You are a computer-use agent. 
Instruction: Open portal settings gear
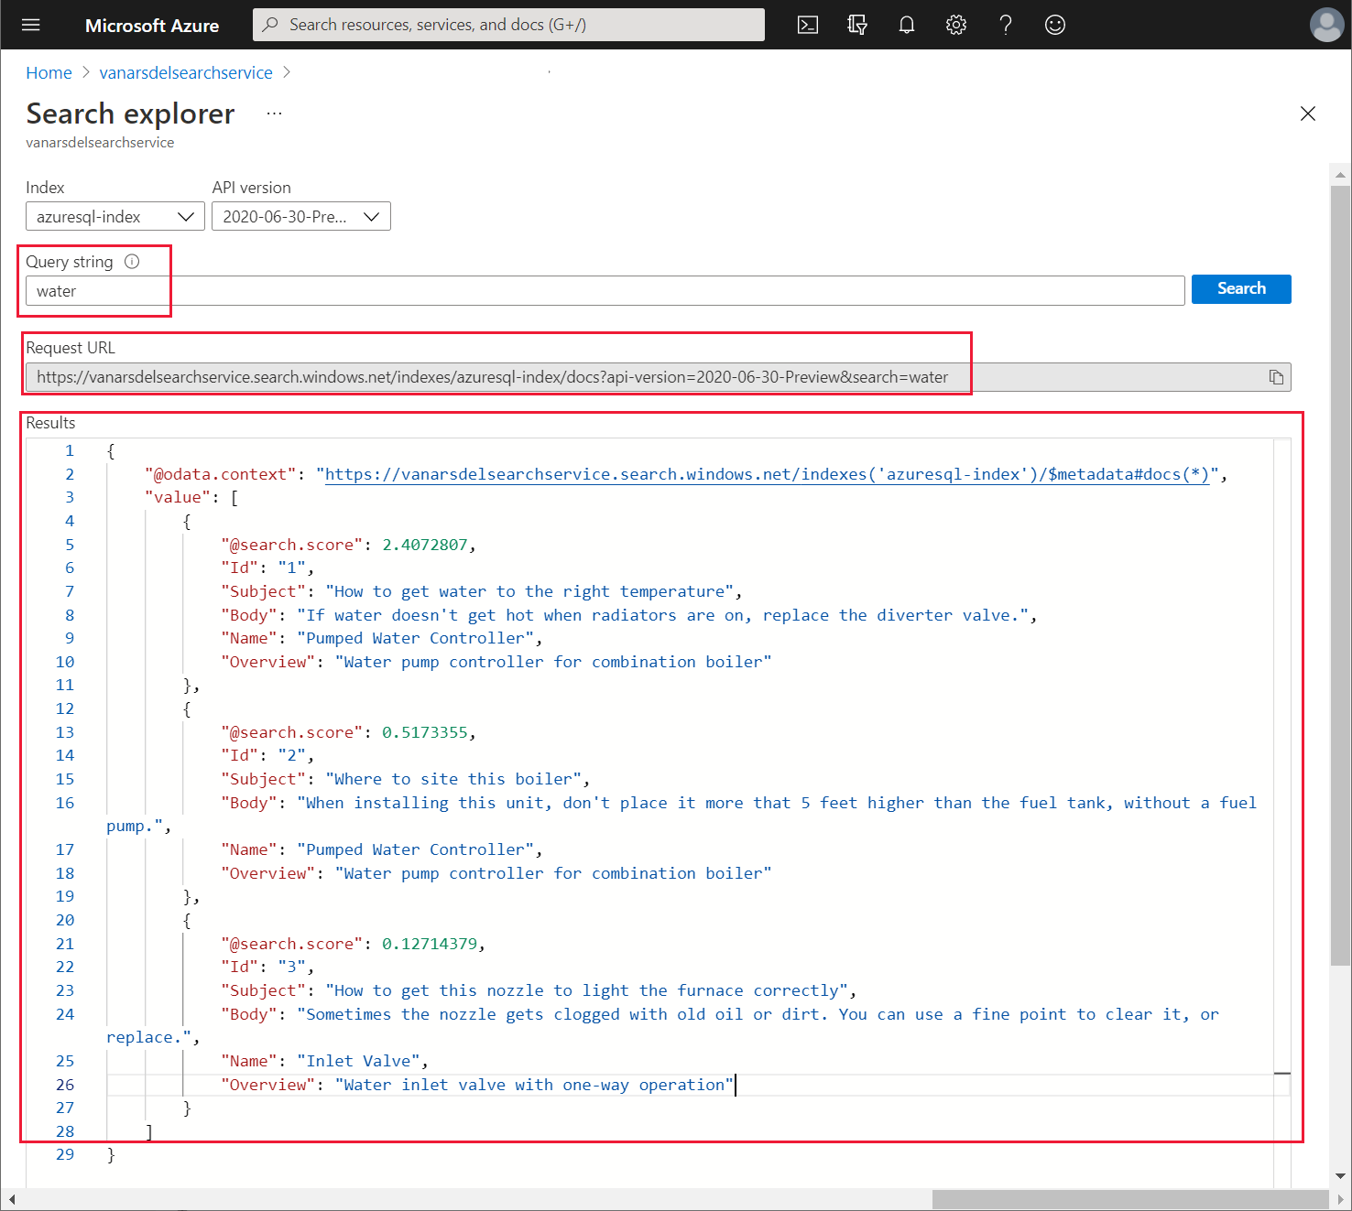(x=956, y=25)
